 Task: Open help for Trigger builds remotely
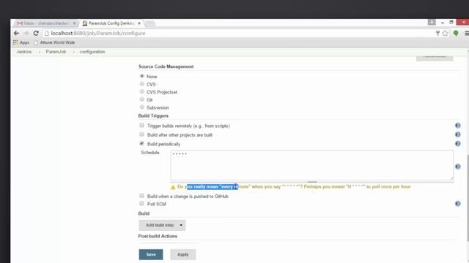(457, 126)
